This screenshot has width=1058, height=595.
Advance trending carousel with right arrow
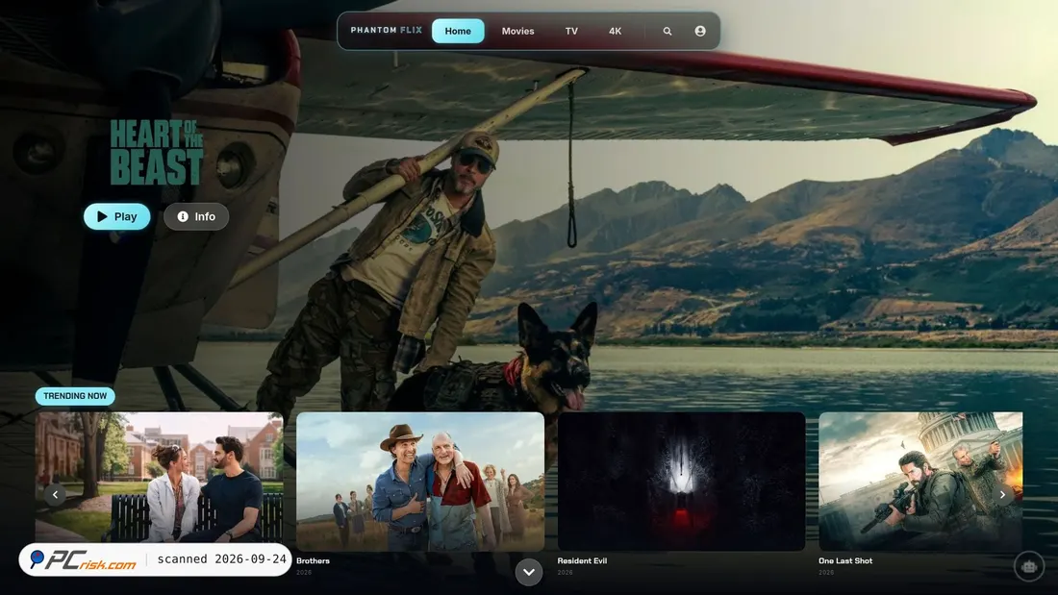coord(1002,494)
